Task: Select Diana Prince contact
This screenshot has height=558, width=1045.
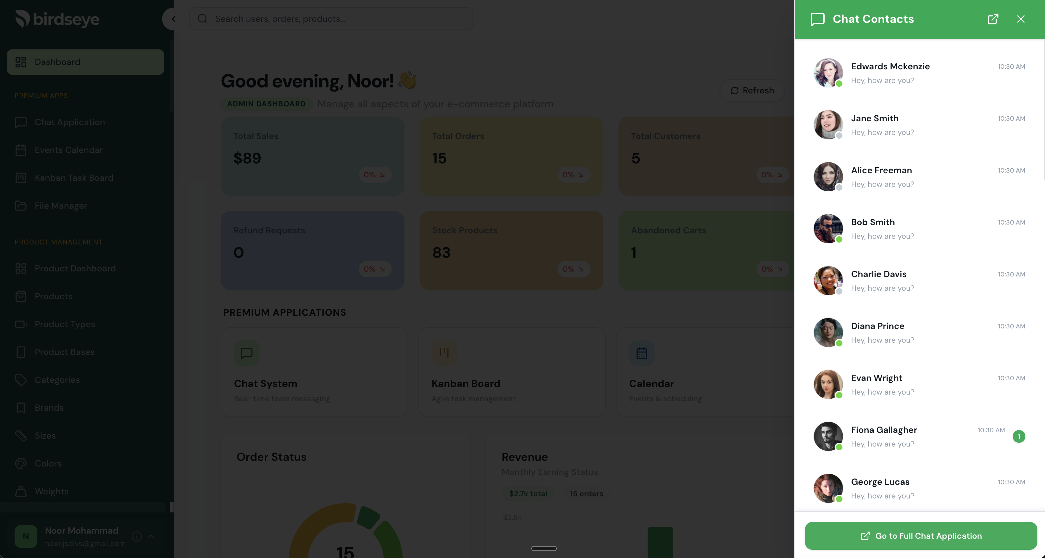Action: point(919,333)
